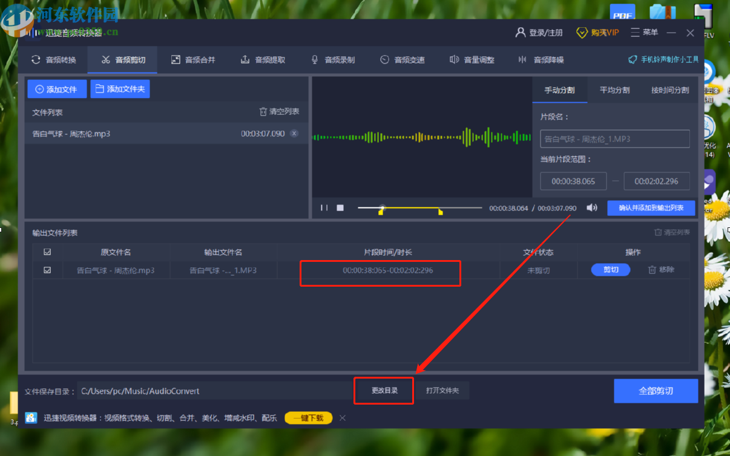The width and height of the screenshot is (730, 456).
Task: Go to the 音频提取 tab
Action: tap(263, 60)
